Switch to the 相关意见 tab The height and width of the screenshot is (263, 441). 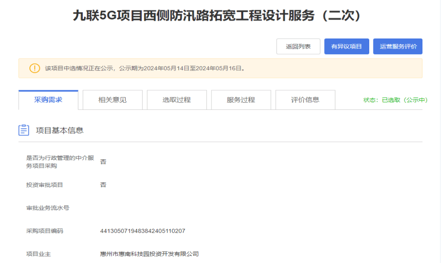[x=113, y=100]
